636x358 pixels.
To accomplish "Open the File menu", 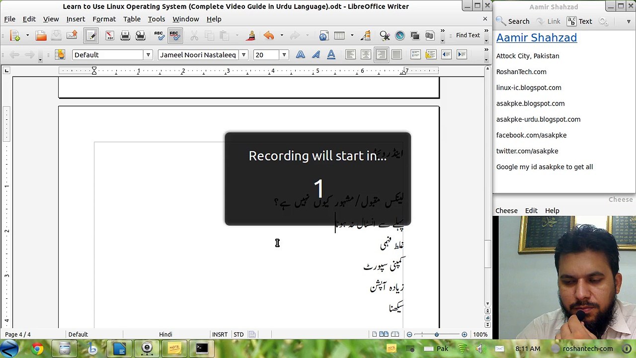I will [x=9, y=19].
